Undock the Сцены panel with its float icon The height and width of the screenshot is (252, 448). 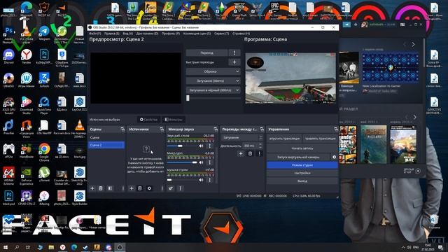(122, 129)
